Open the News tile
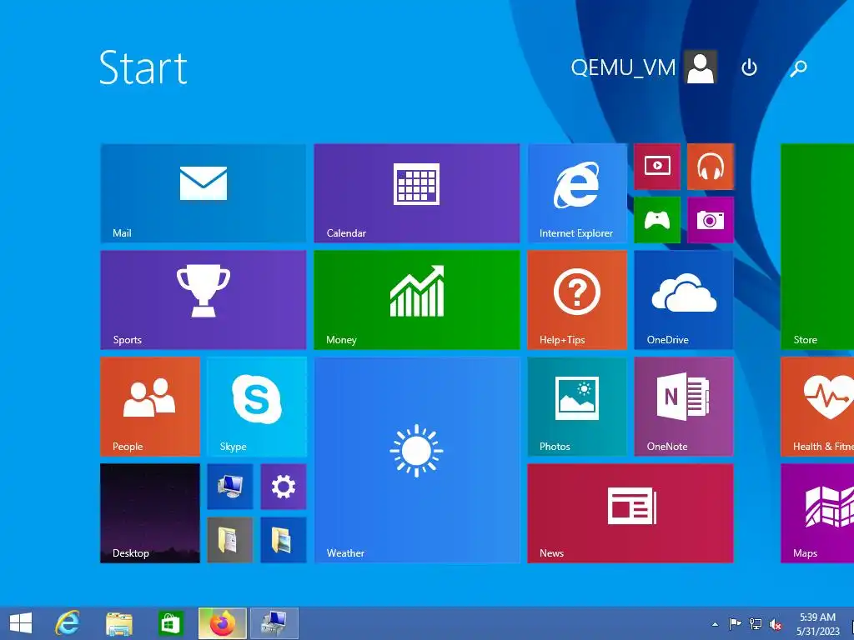The height and width of the screenshot is (640, 854). coord(630,513)
